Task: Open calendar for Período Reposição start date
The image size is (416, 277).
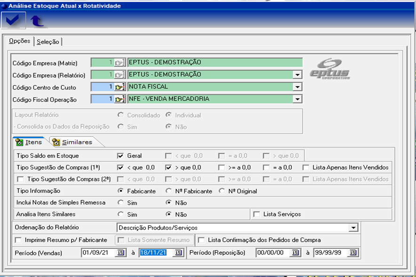Action: coord(295,253)
